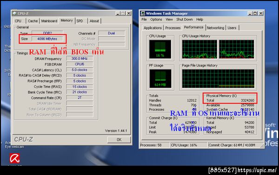This screenshot has width=279, height=175.
Task: Switch to the Processes tab
Action: coord(173,28)
